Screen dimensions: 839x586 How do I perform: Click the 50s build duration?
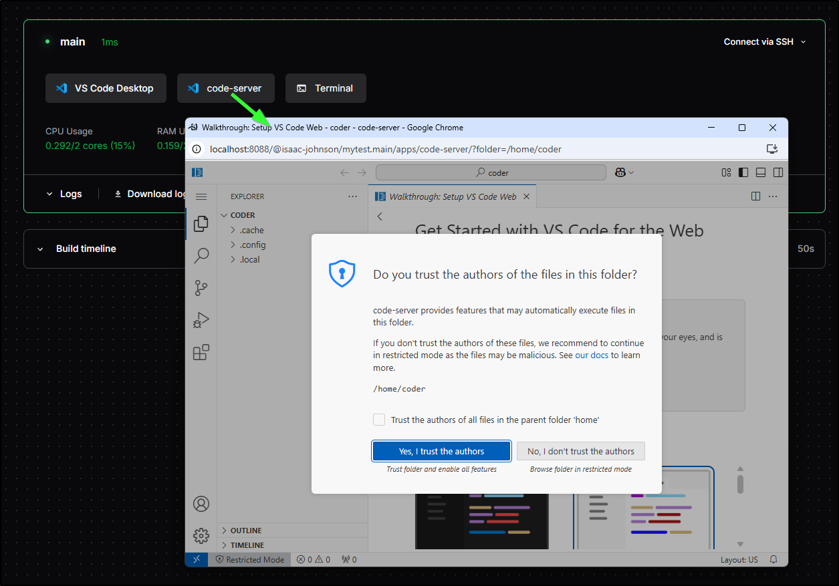(806, 249)
